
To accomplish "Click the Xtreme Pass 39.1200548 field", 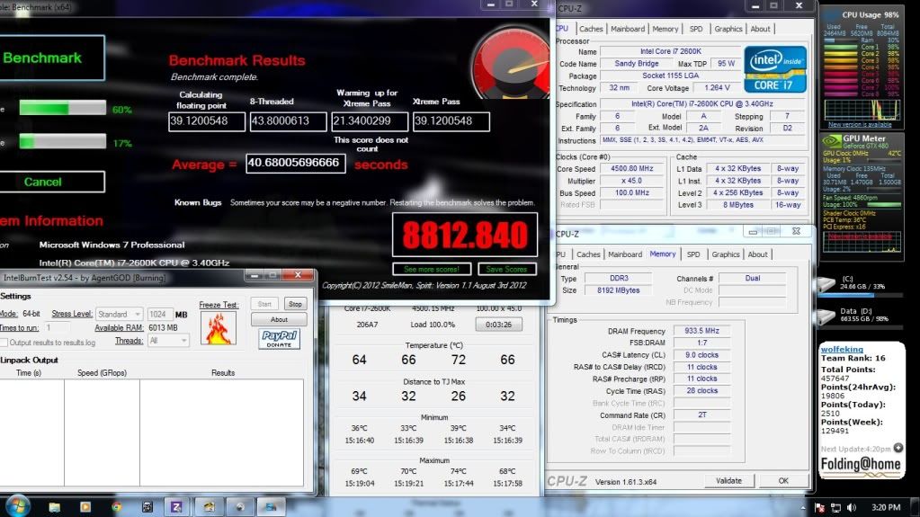I will point(451,121).
